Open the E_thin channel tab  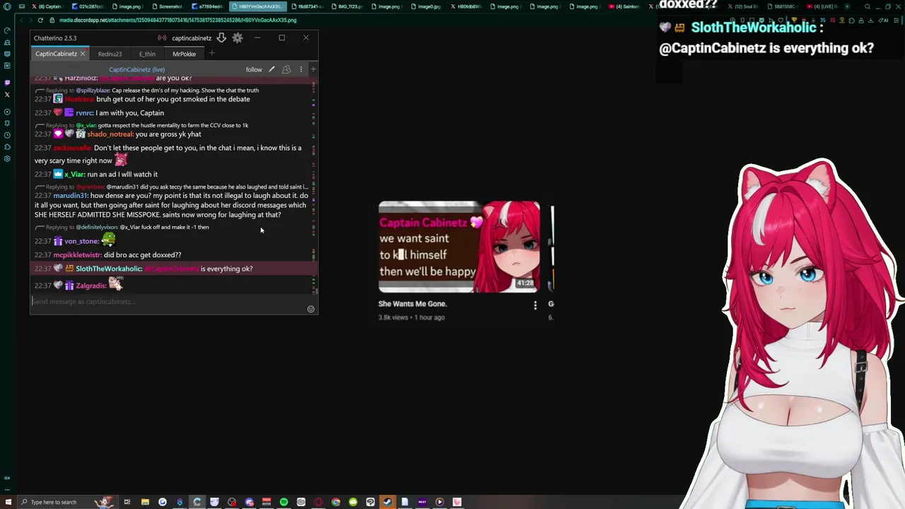pyautogui.click(x=147, y=54)
